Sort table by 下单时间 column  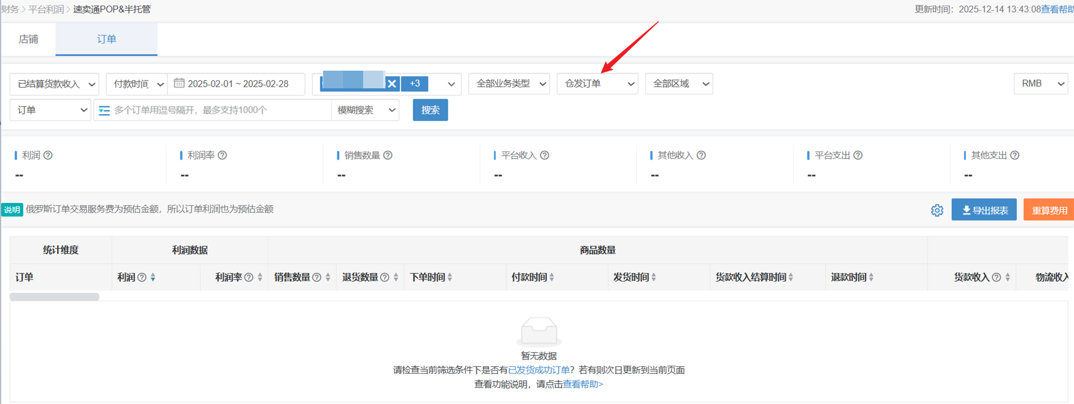450,278
